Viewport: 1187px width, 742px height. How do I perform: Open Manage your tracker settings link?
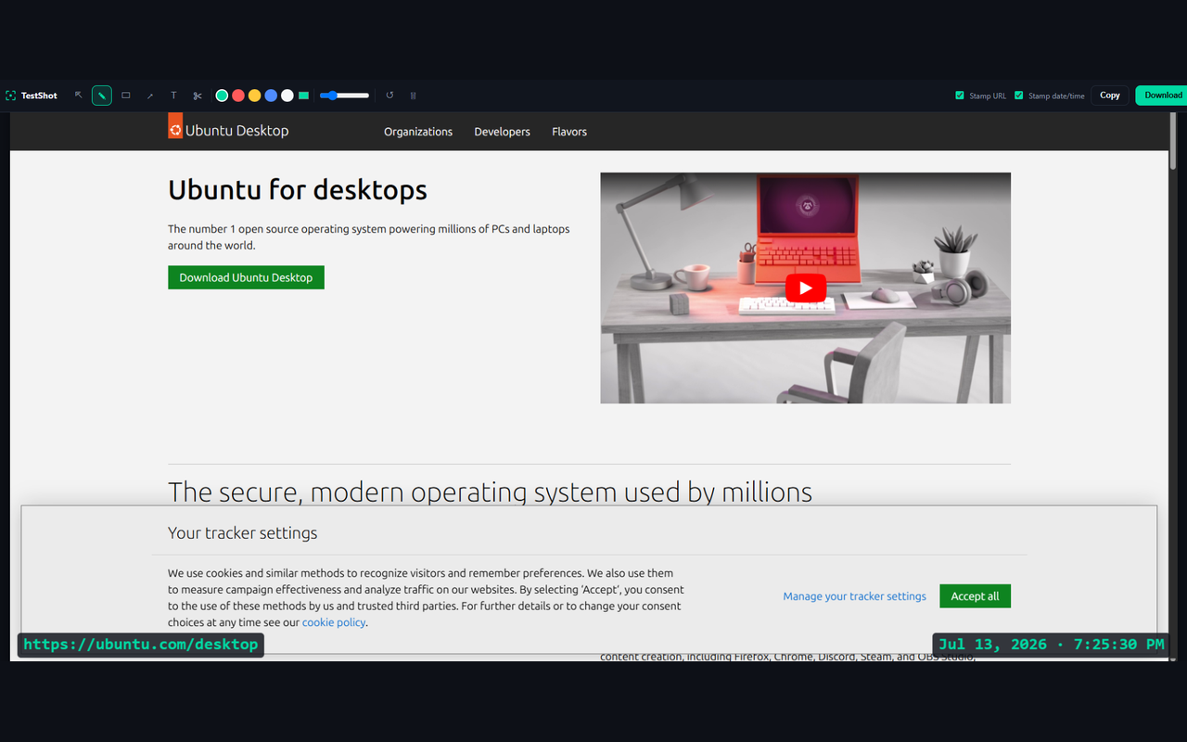(854, 596)
